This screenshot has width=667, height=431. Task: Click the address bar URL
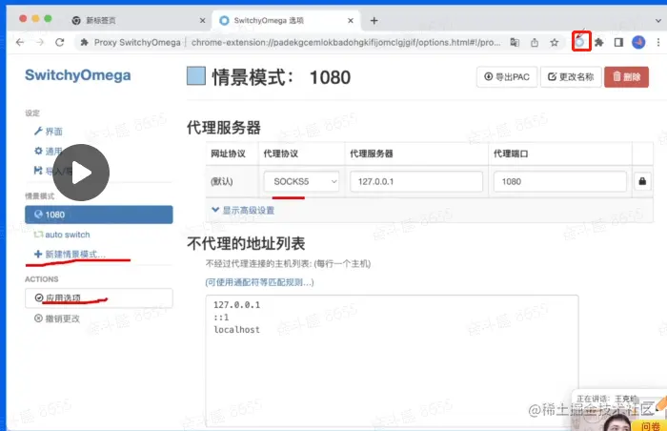coord(345,42)
